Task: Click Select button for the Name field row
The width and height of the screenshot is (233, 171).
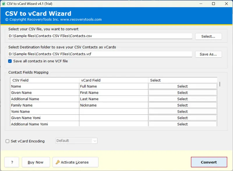Action: (182, 86)
